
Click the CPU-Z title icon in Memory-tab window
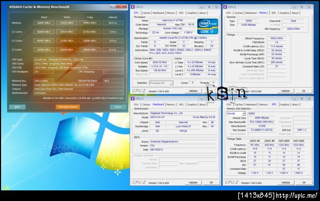click(x=225, y=7)
